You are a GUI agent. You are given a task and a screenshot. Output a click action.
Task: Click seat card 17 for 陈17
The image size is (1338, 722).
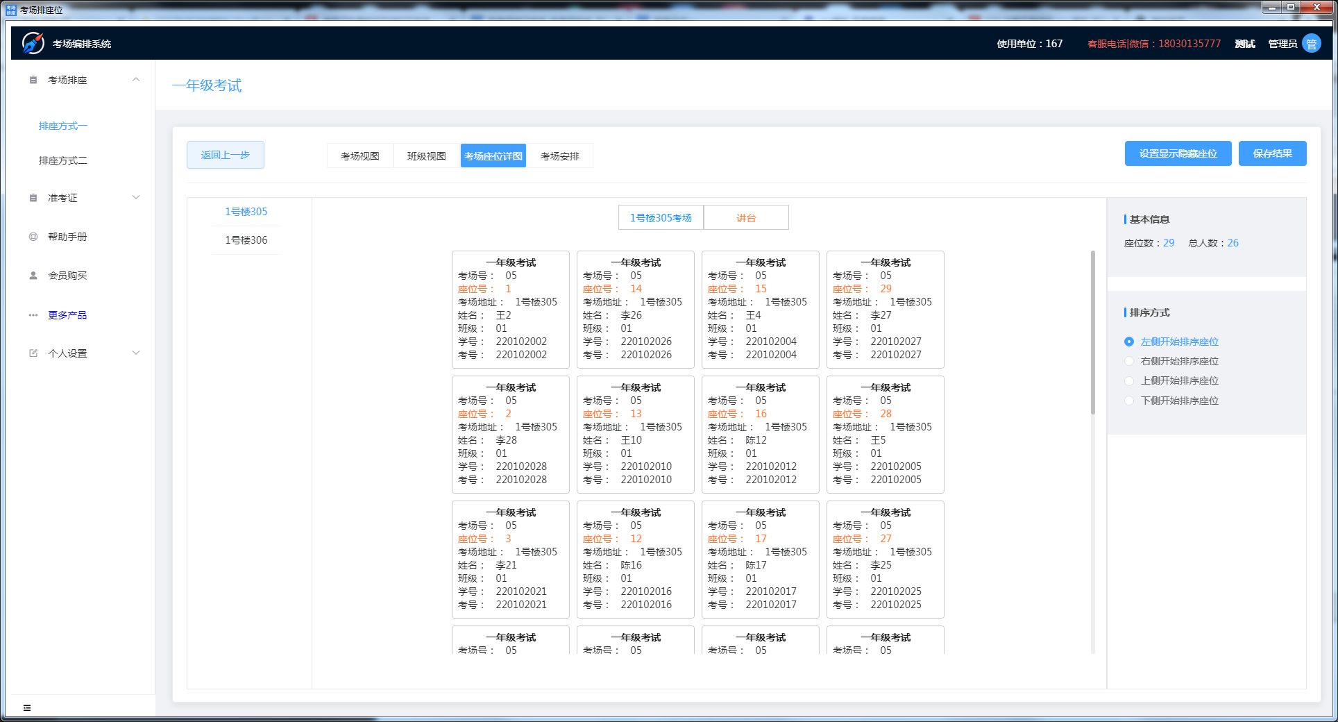pos(761,560)
